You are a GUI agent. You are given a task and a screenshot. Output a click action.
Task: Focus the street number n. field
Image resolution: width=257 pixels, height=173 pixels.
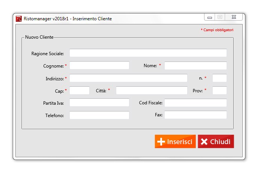tap(219, 78)
